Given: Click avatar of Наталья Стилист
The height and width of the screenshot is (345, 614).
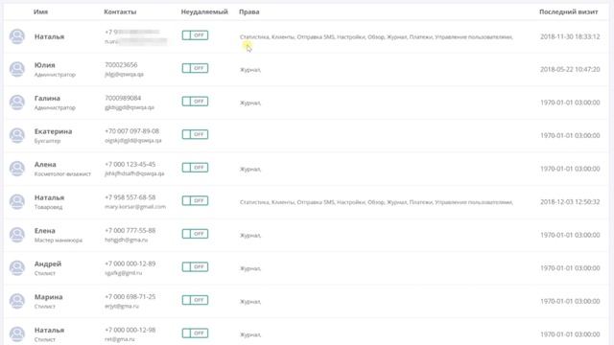Looking at the screenshot, I should [17, 334].
